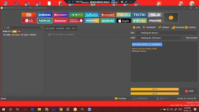Open the Windows notification center
The height and width of the screenshot is (112, 199).
click(195, 109)
